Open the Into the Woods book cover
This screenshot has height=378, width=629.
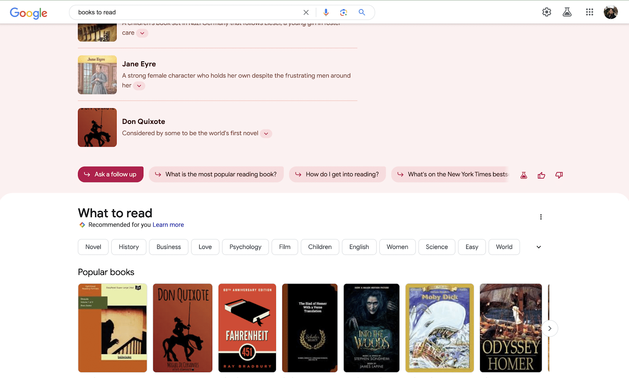[372, 328]
